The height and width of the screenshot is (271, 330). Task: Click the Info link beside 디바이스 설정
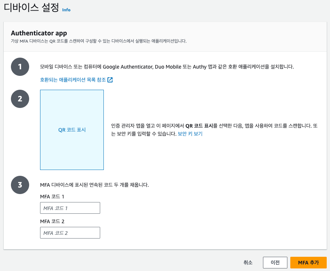[66, 10]
